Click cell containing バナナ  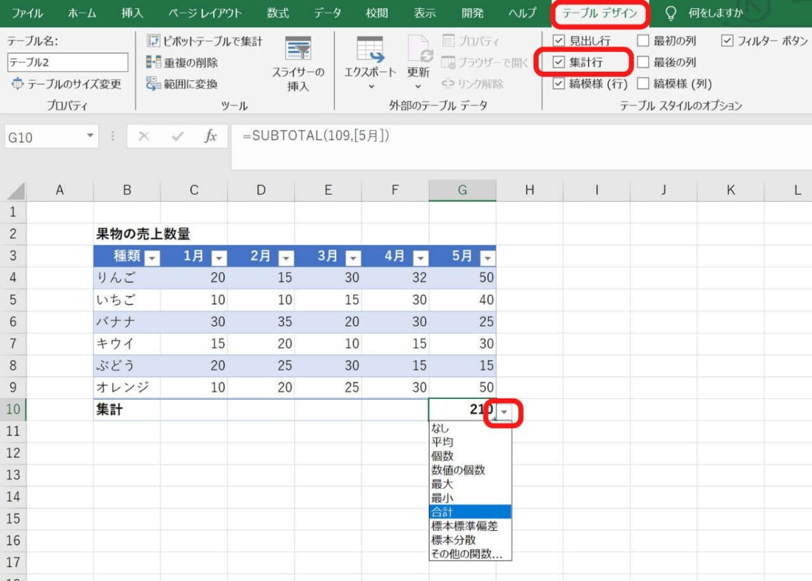[x=127, y=321]
